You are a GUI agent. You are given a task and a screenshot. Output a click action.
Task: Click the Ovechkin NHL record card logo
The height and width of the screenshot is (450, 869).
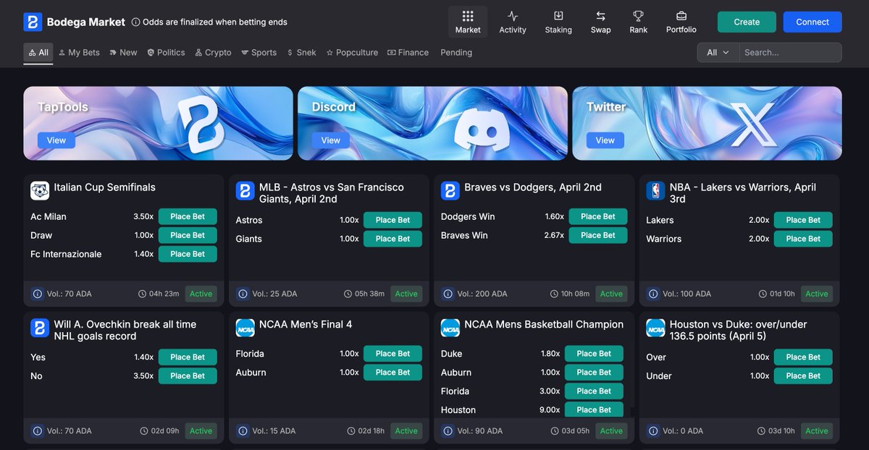pos(40,328)
